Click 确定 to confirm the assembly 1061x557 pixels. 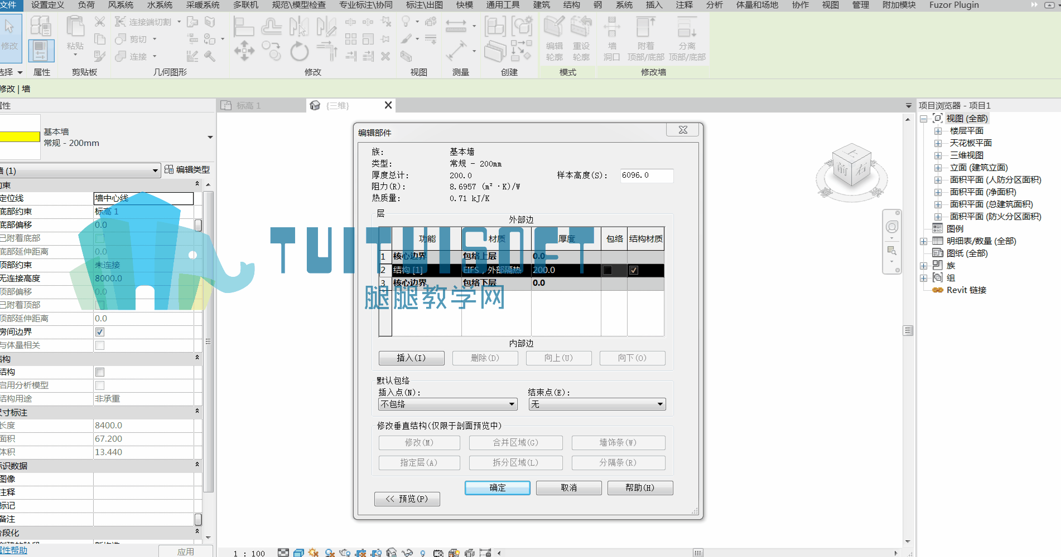[x=498, y=488]
